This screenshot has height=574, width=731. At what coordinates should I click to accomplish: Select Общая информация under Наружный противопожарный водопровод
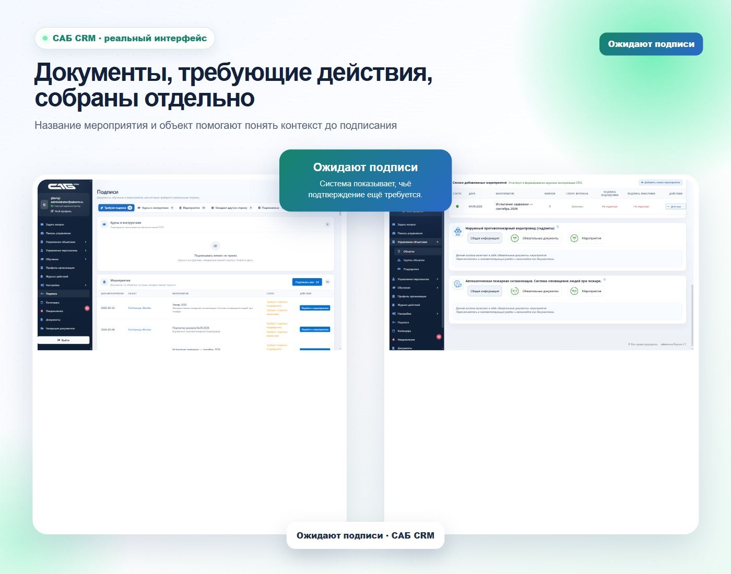(x=485, y=238)
